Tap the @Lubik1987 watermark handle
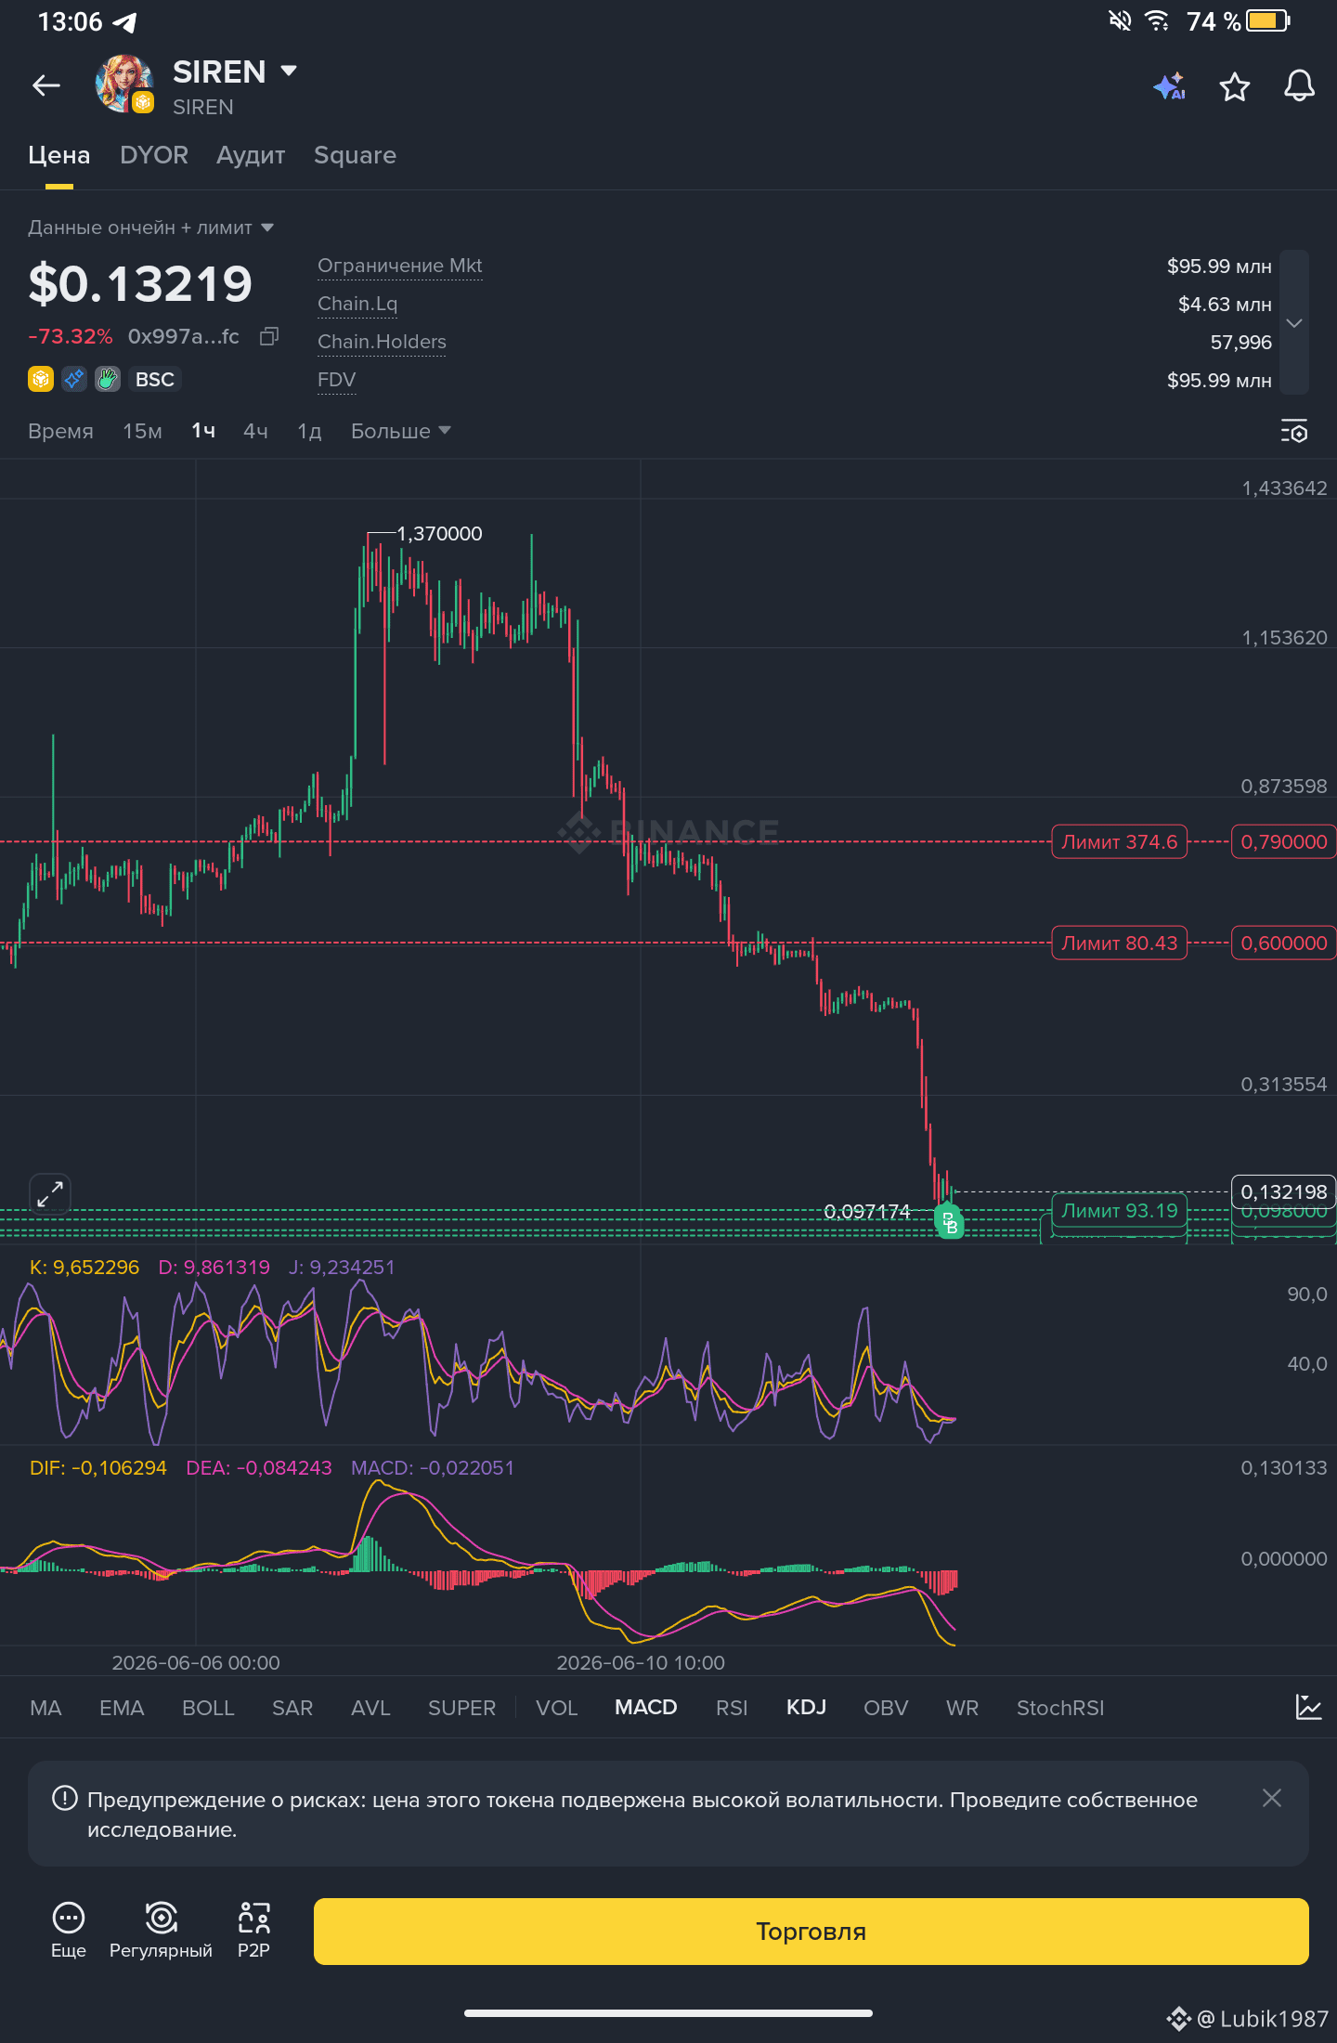Image resolution: width=1337 pixels, height=2043 pixels. coord(1263,2019)
